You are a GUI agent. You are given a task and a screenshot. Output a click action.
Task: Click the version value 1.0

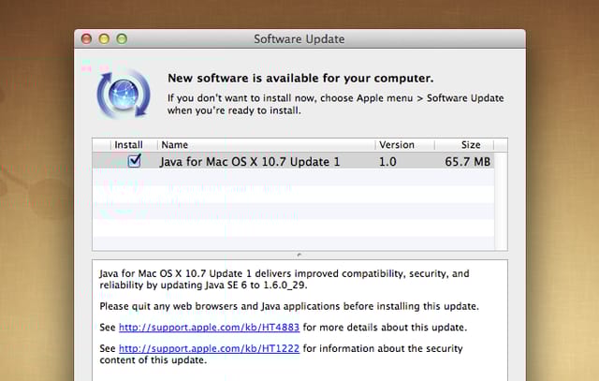[x=387, y=162]
